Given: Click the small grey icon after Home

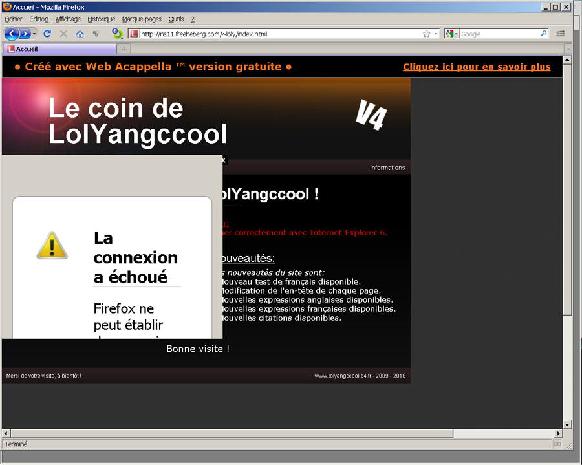Looking at the screenshot, I should 96,34.
